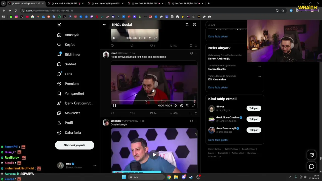This screenshot has width=322, height=181.
Task: Open Steam from taskbar
Action: pos(191,177)
